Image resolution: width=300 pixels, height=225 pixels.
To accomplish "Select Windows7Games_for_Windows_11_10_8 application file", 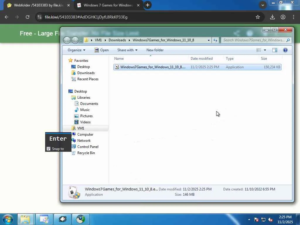I will 197,67.
